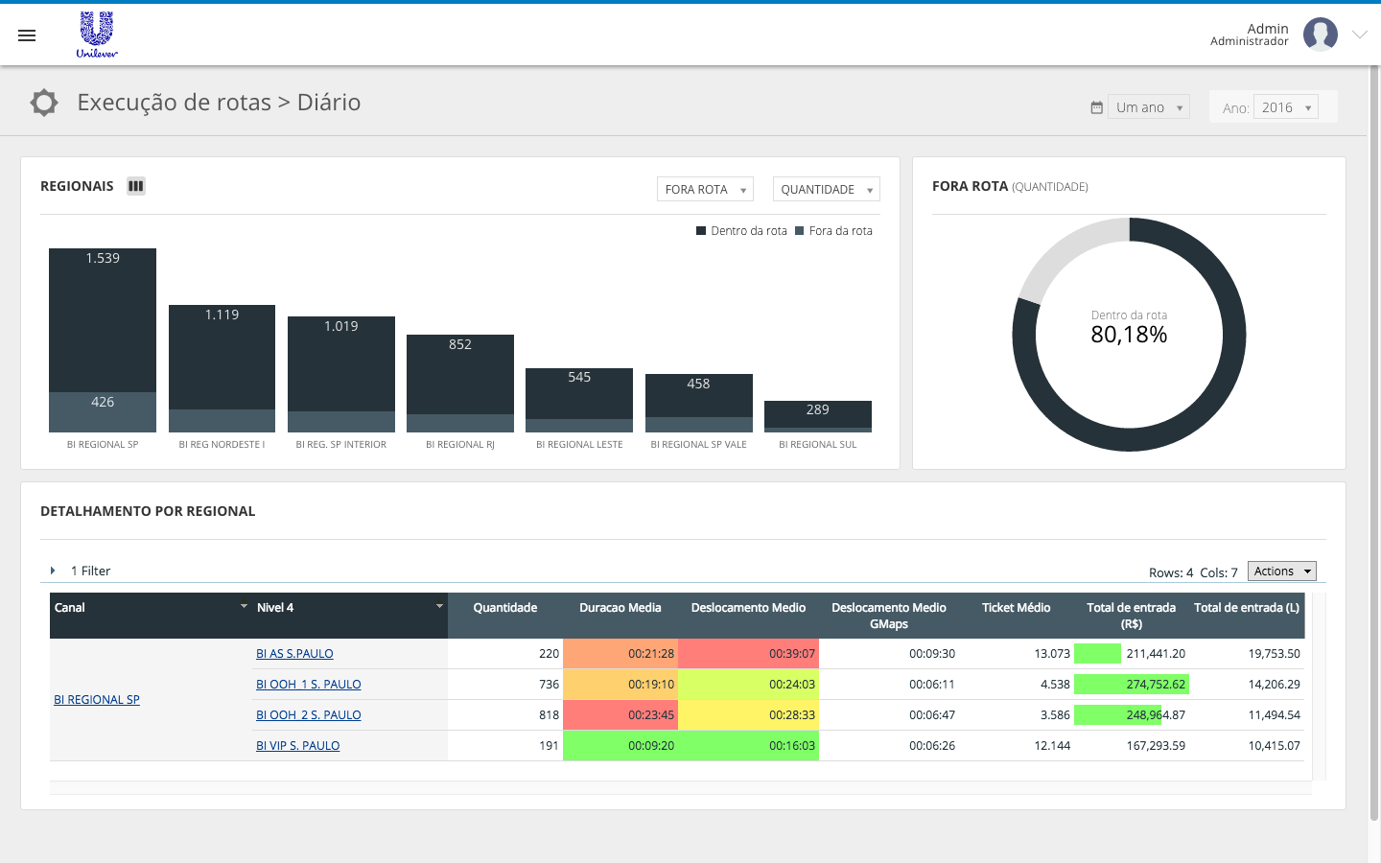The image size is (1381, 863).
Task: Click the Deslocamento Medio GMaps header
Action: point(889,616)
